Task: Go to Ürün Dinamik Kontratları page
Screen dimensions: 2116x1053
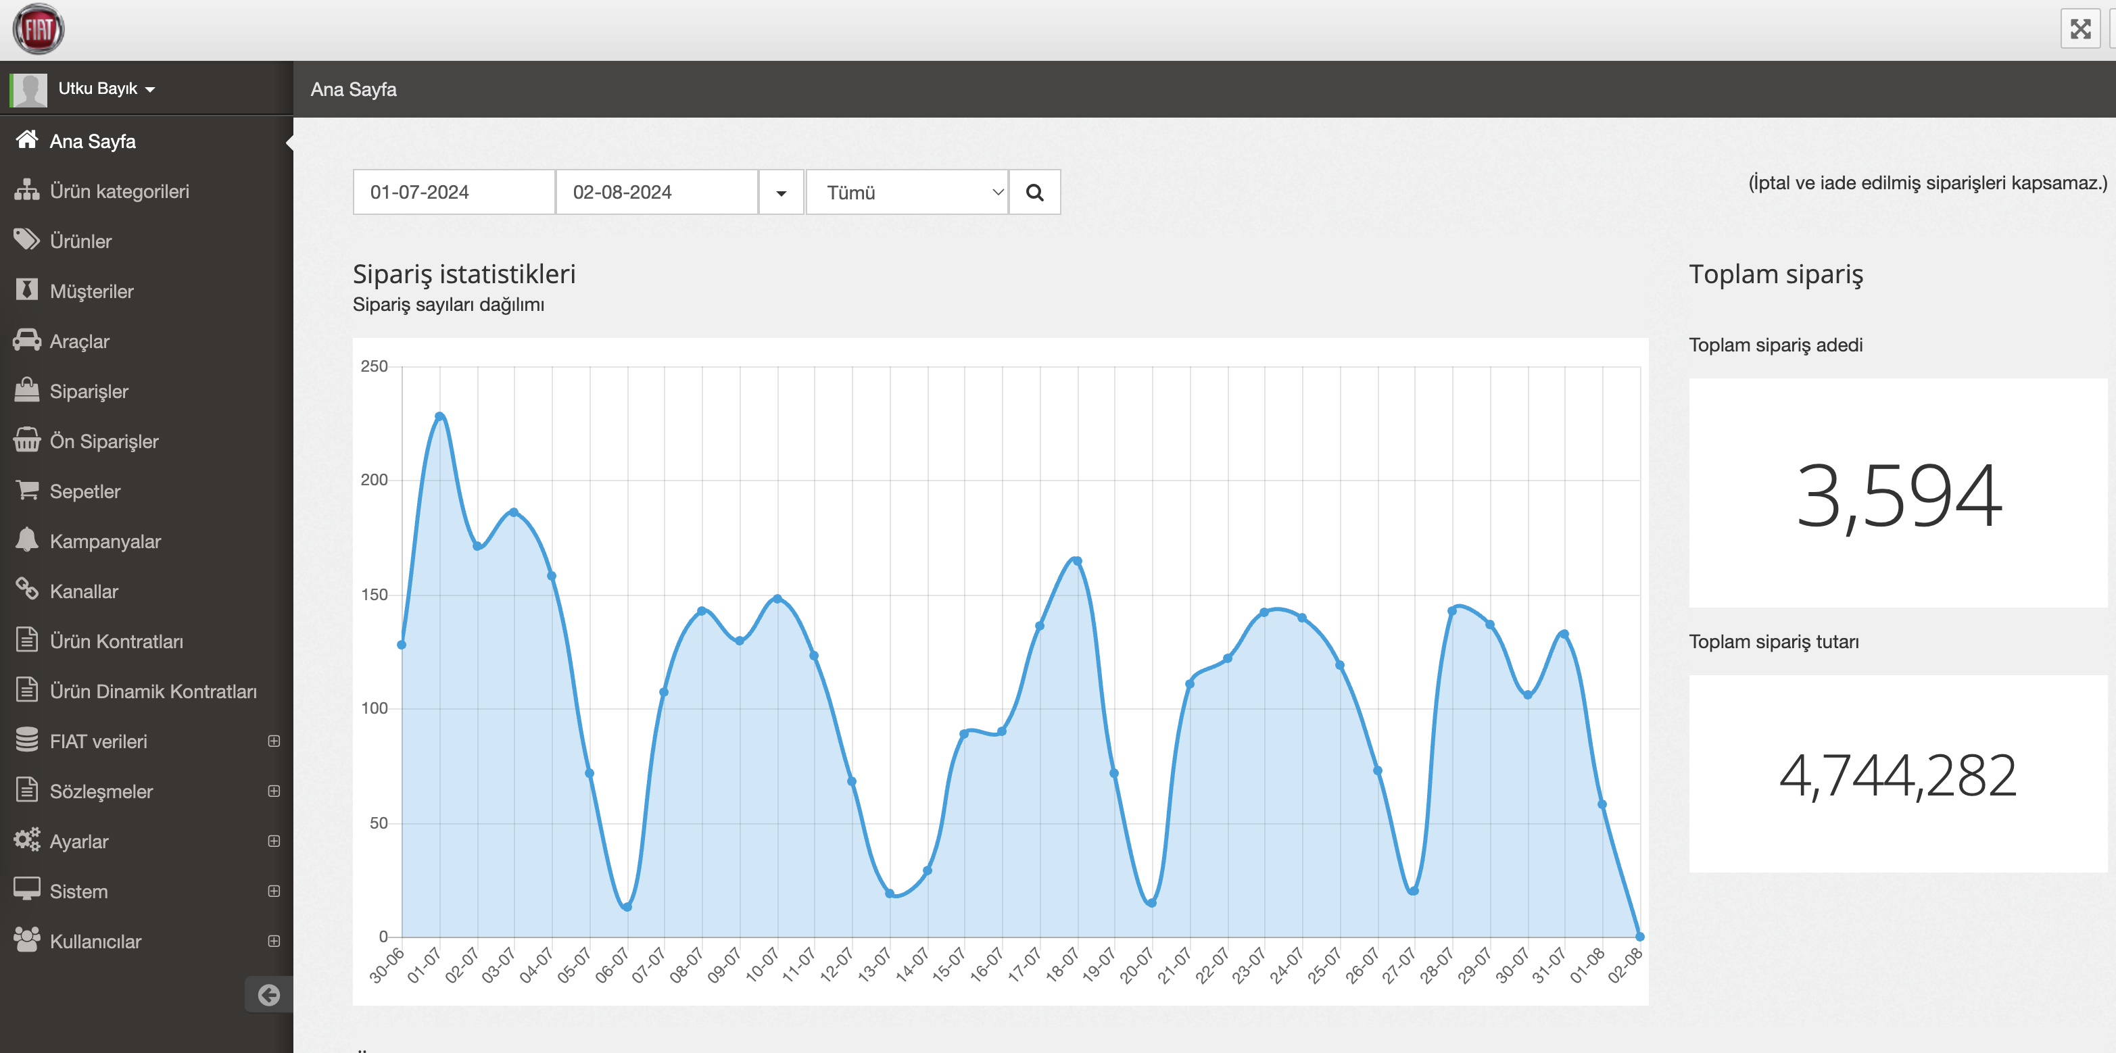Action: [153, 691]
